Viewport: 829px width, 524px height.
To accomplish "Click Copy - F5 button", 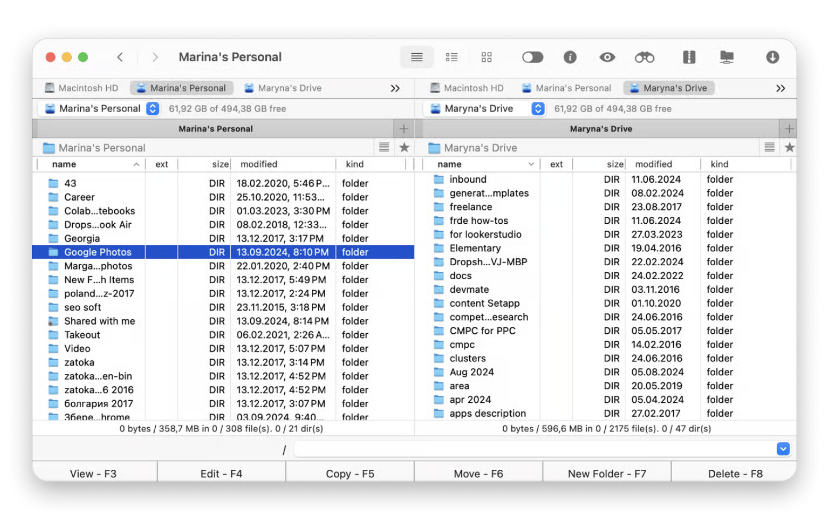I will click(x=350, y=474).
